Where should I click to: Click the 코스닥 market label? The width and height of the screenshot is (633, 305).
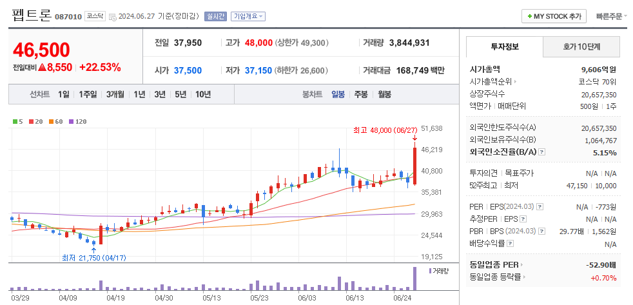click(x=95, y=17)
